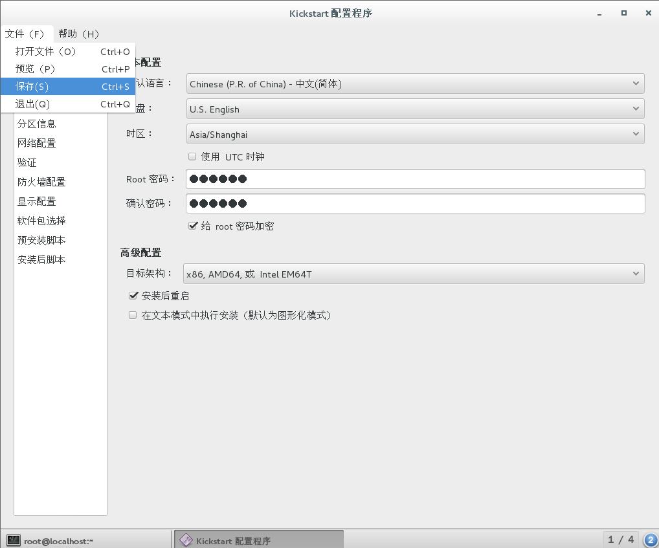Click the 1 / 4 workspace indicator

pos(621,540)
